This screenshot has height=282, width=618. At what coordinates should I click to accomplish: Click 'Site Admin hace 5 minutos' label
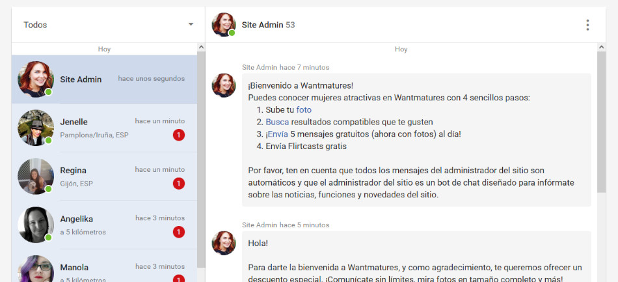click(286, 225)
